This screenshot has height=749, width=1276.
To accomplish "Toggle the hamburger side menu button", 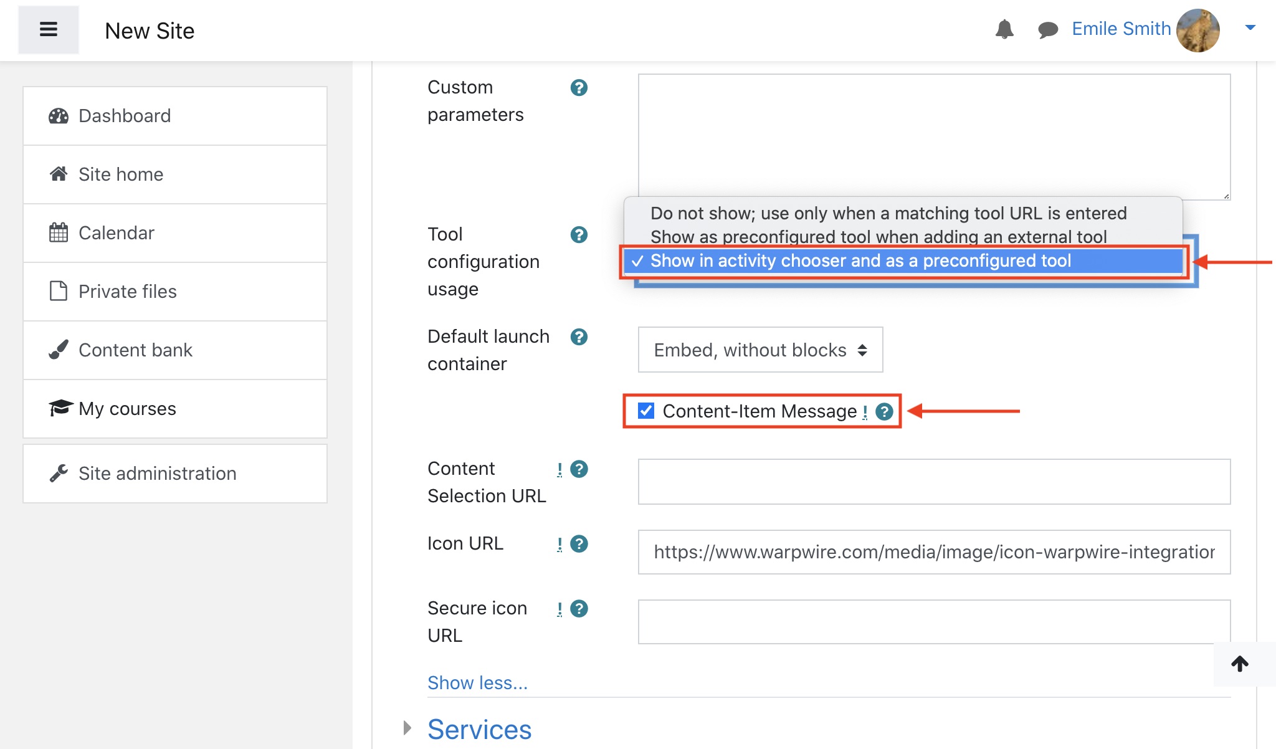I will coord(49,30).
